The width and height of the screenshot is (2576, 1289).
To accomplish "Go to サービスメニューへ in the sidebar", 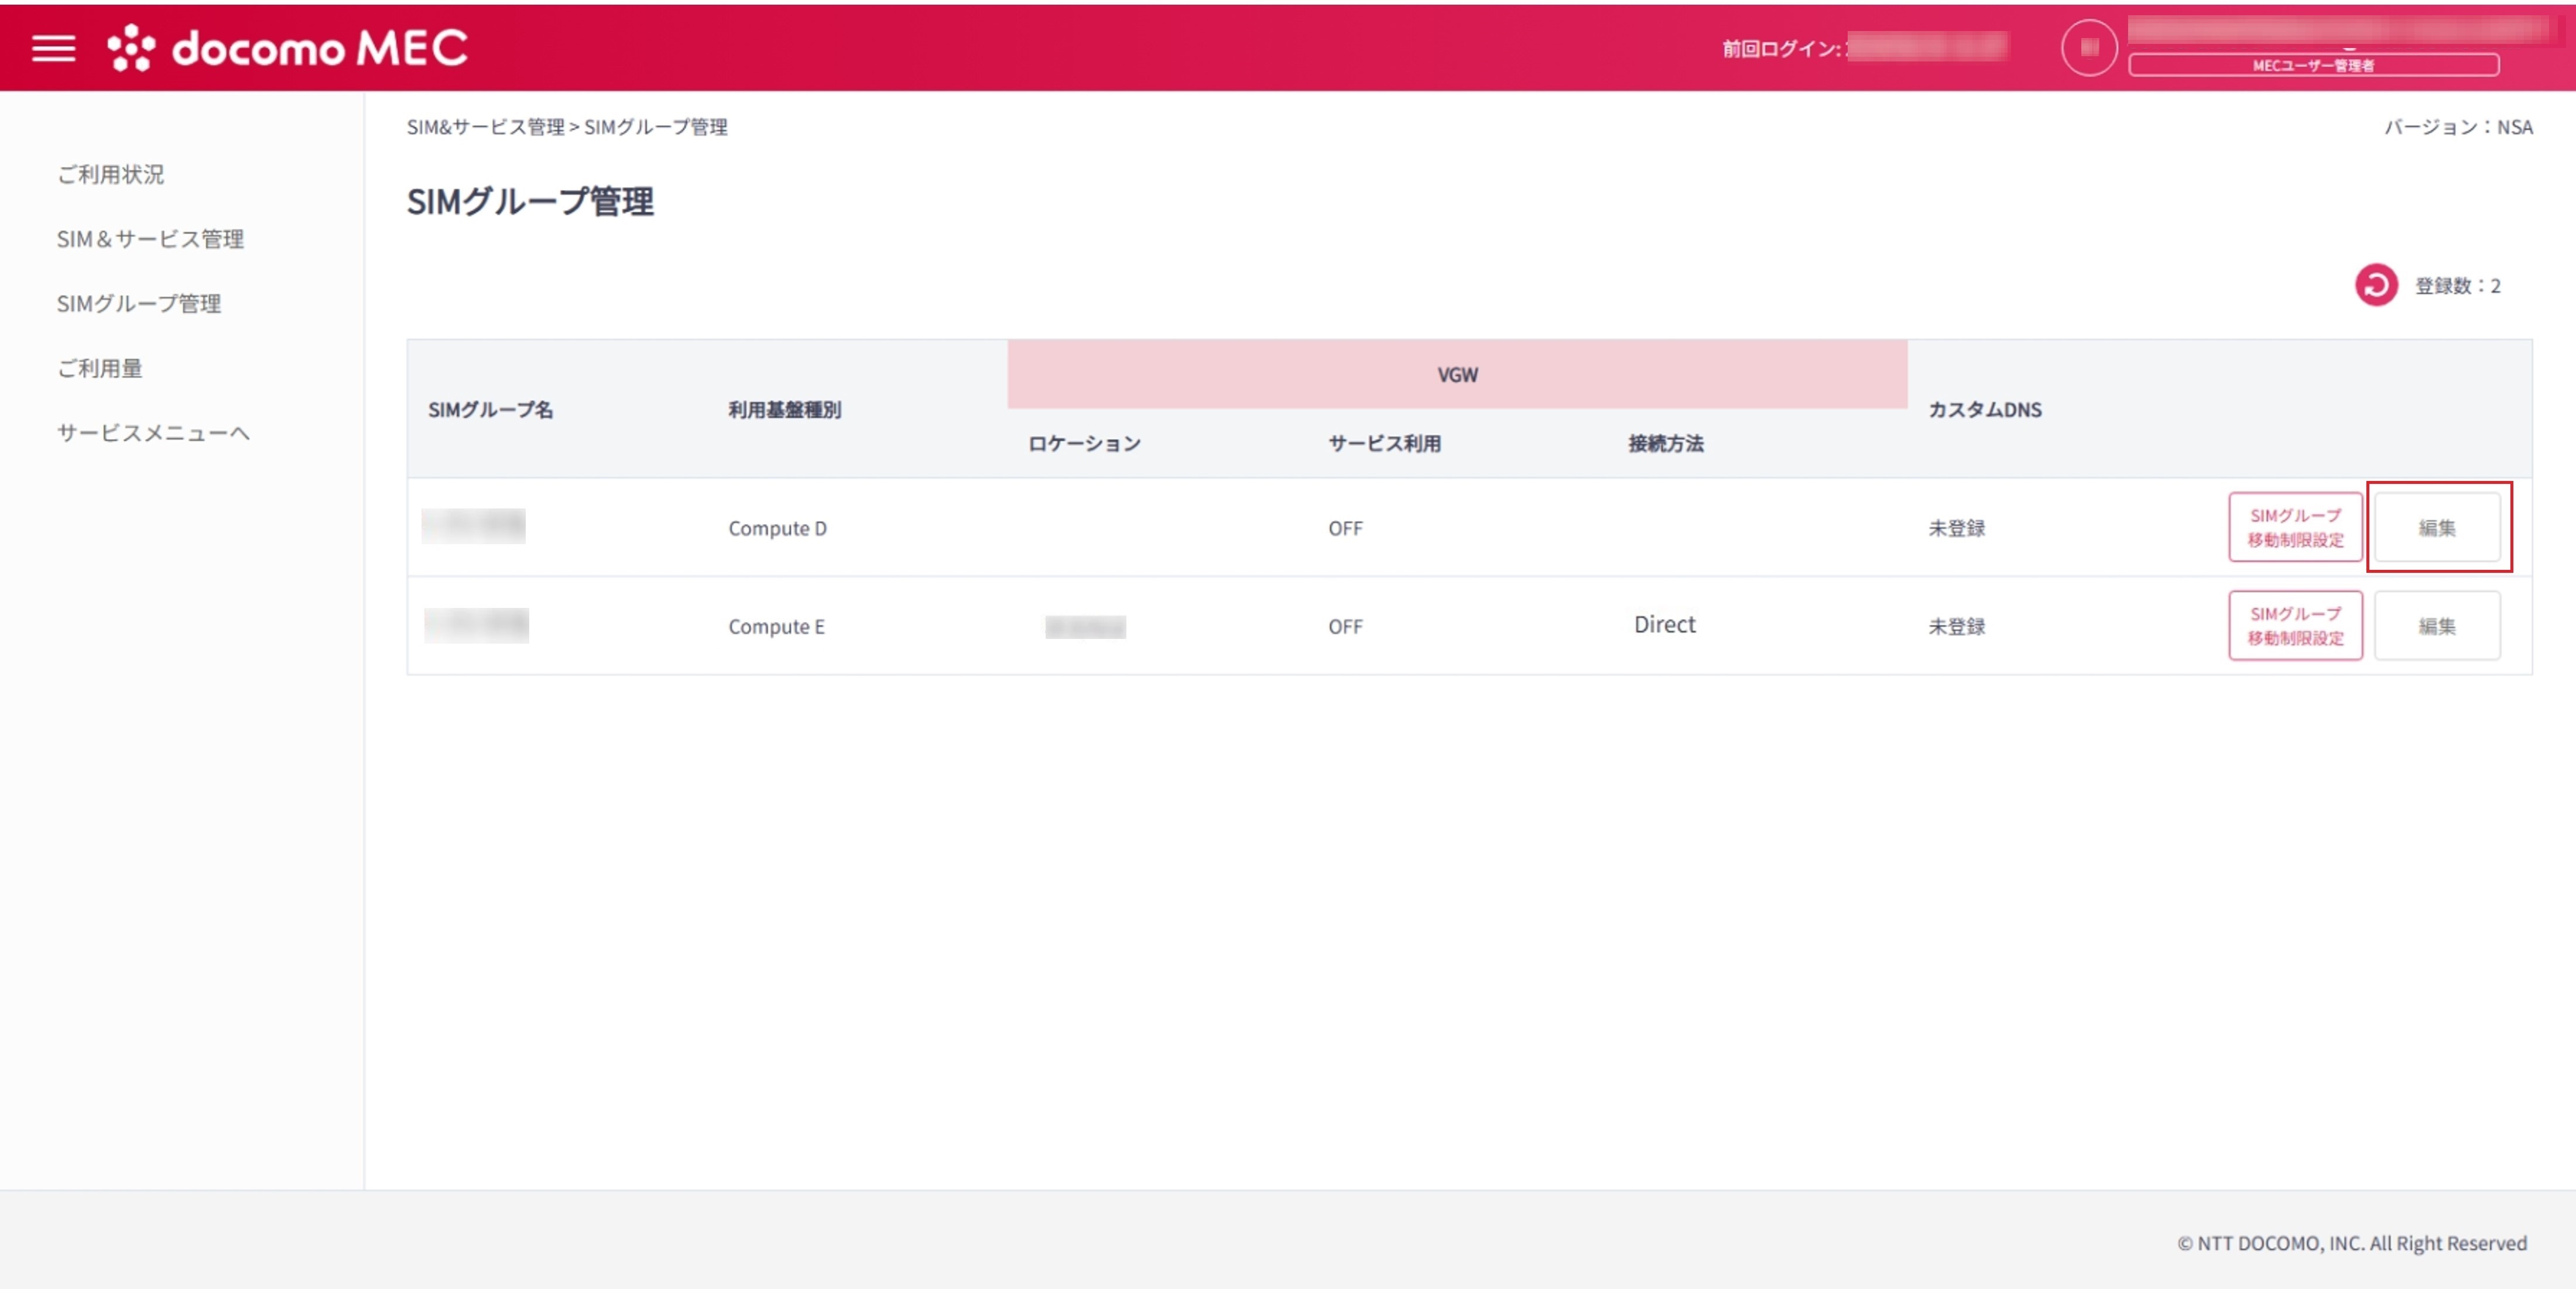I will click(x=153, y=434).
